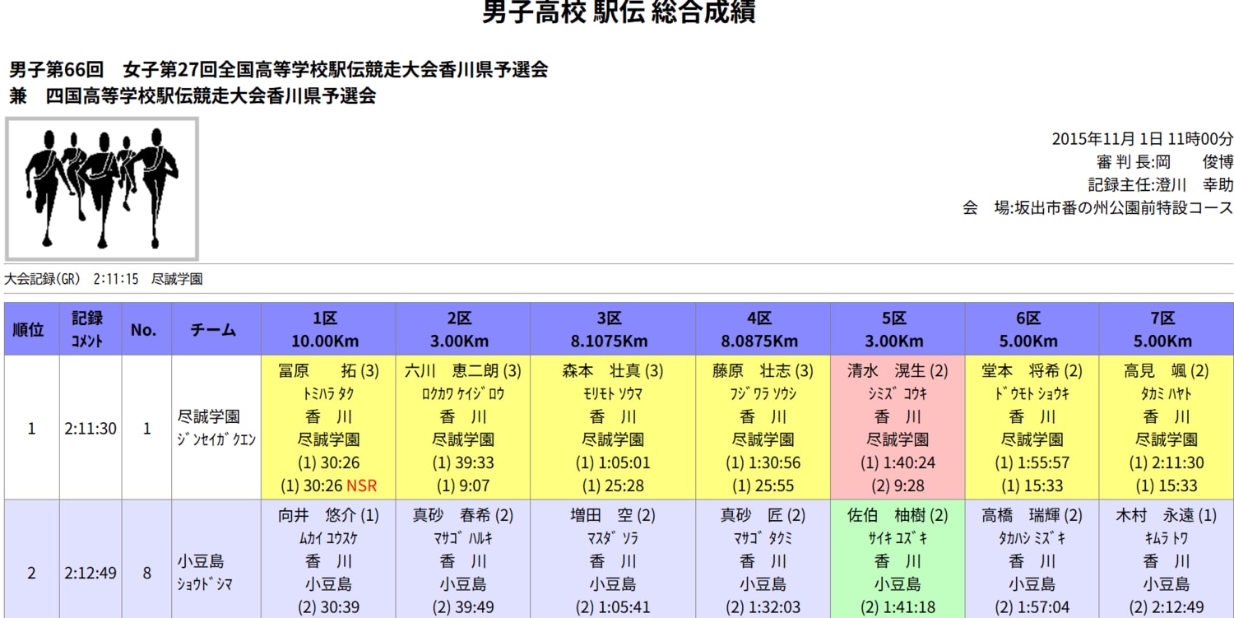Click the 記録コメント column header
Image resolution: width=1234 pixels, height=618 pixels.
tap(86, 328)
